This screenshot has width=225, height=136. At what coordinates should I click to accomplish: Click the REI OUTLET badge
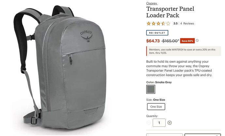pyautogui.click(x=157, y=33)
